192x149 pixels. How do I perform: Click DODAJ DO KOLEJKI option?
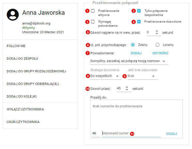coord(21,97)
